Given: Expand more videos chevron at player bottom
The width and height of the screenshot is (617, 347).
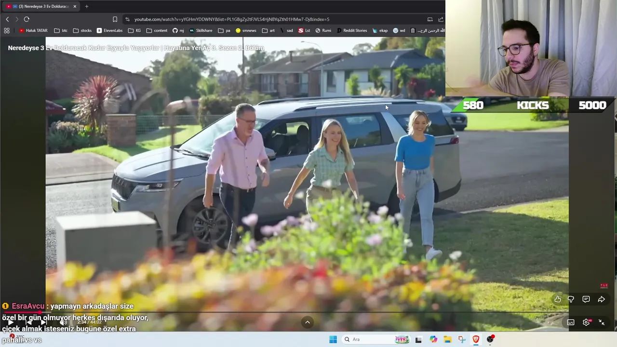Looking at the screenshot, I should pyautogui.click(x=308, y=322).
